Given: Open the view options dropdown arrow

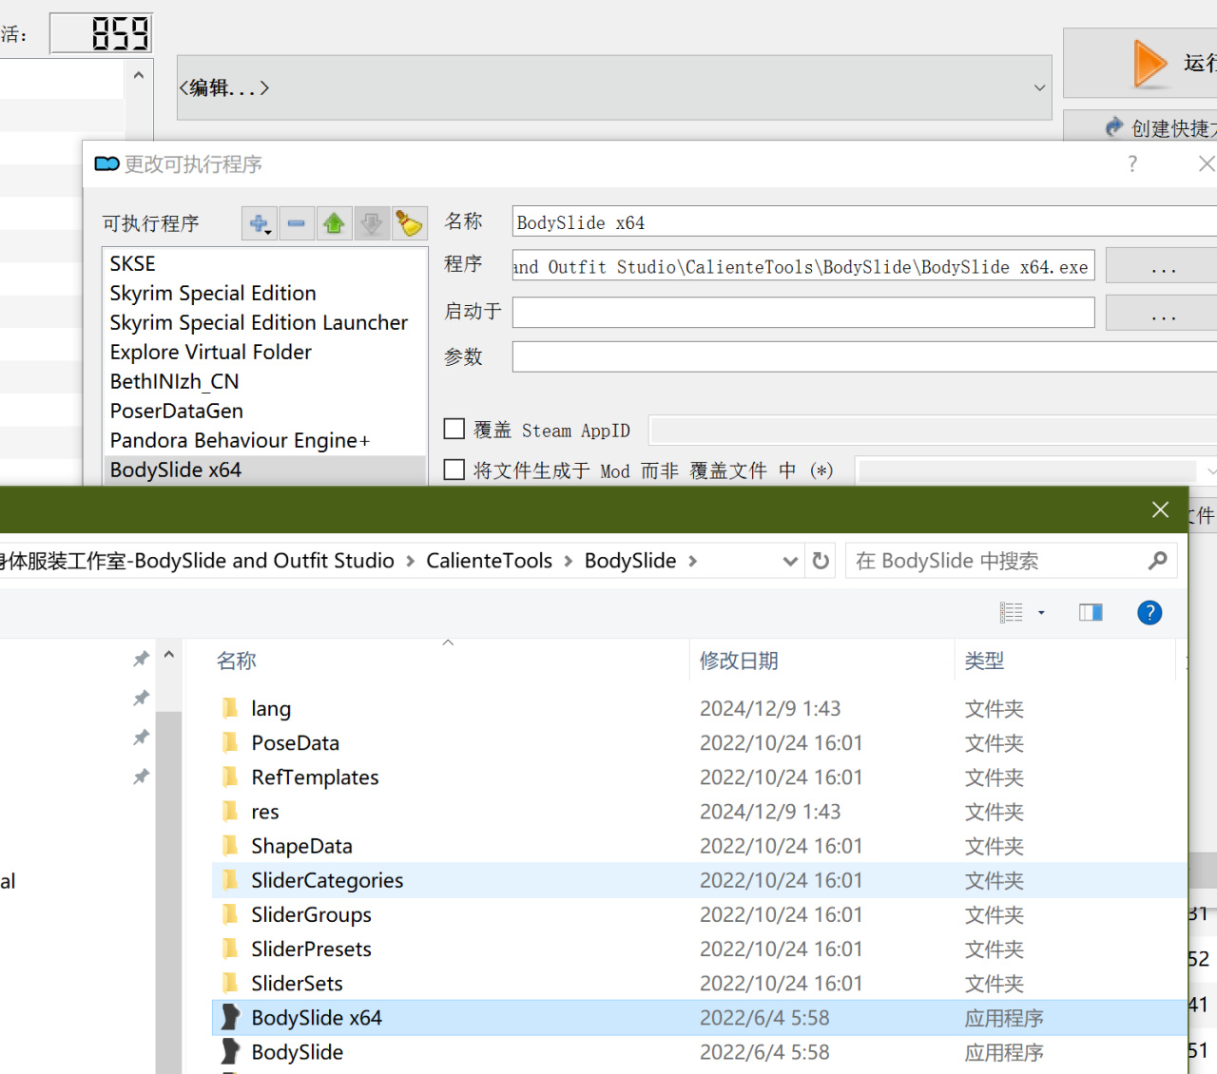Looking at the screenshot, I should (x=1041, y=613).
